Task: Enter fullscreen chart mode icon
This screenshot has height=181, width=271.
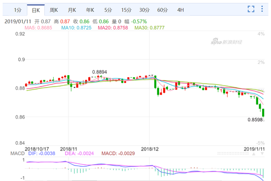Action: tap(251, 9)
